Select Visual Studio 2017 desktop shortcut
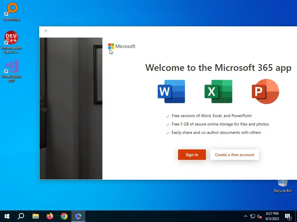297x222 pixels. point(11,71)
